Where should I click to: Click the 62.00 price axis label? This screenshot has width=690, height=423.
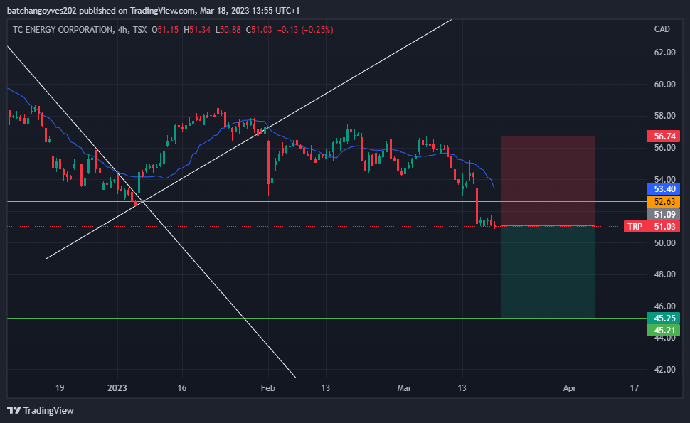pos(664,53)
